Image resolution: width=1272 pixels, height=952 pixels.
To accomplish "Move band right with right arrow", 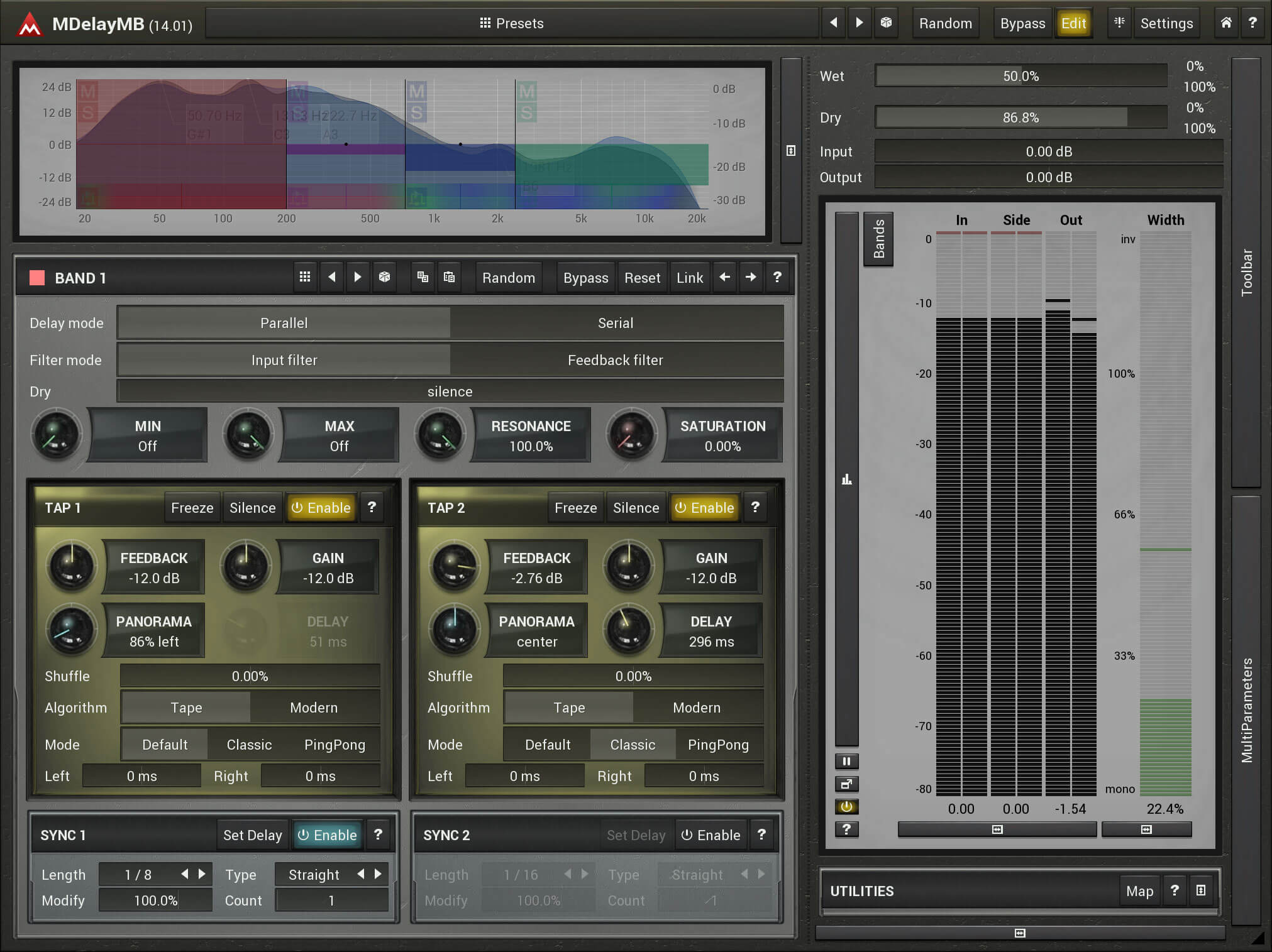I will click(x=751, y=277).
